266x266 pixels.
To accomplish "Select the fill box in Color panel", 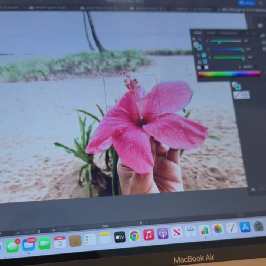I will 195,45.
